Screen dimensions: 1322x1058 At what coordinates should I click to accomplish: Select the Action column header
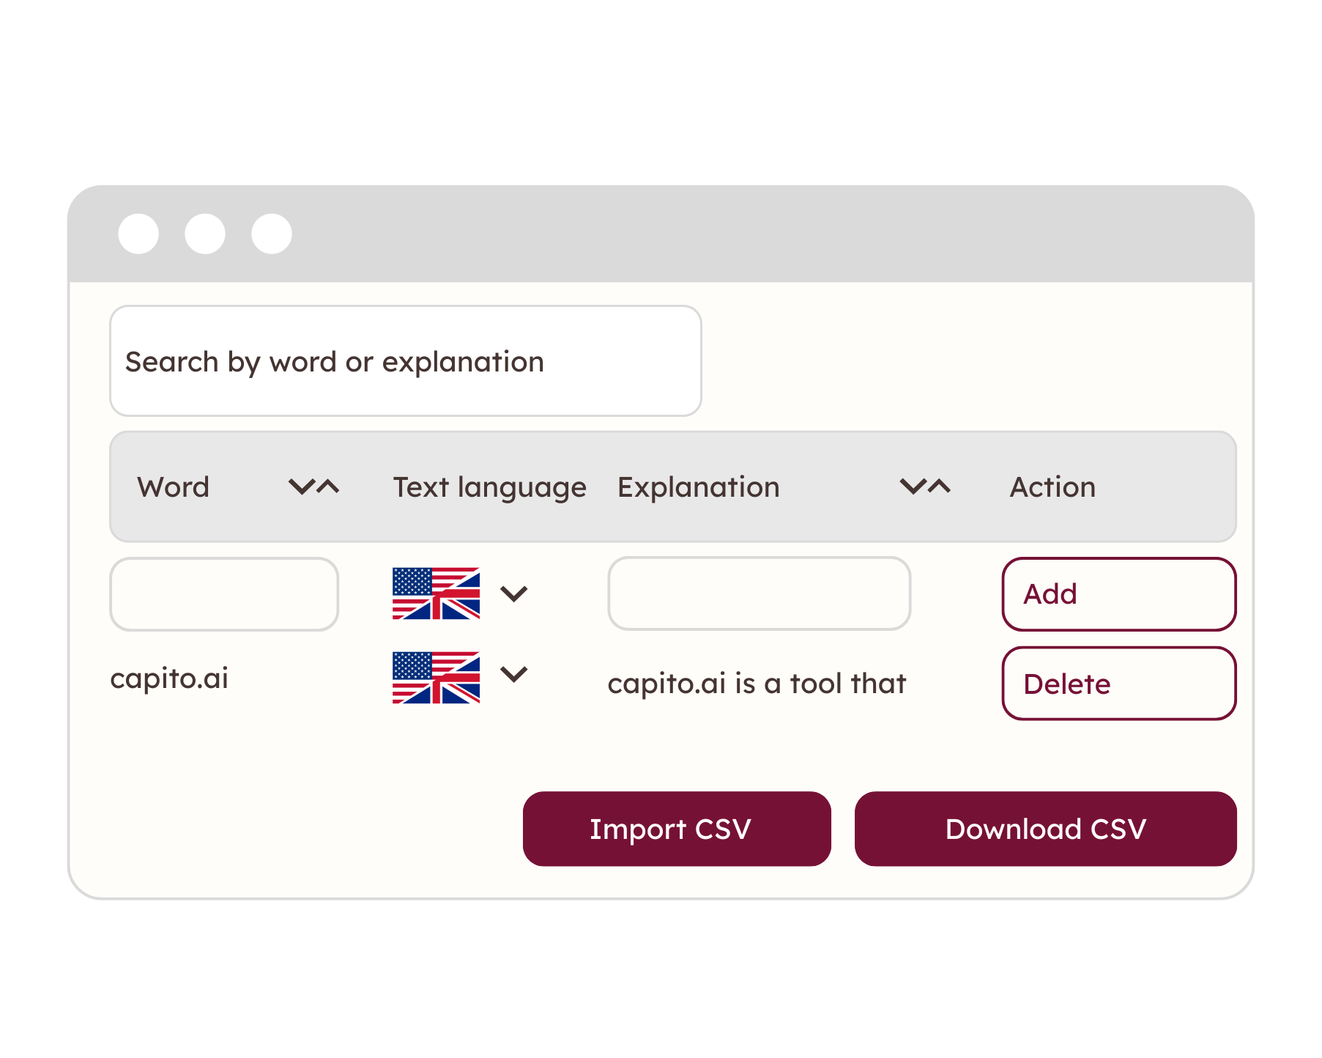click(1052, 487)
